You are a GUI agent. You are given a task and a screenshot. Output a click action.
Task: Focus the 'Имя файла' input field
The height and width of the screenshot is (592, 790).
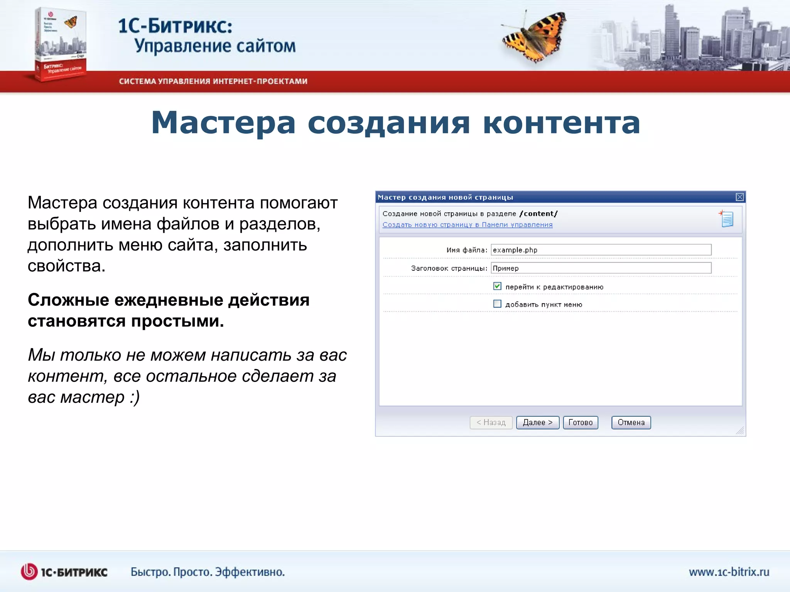pos(601,250)
